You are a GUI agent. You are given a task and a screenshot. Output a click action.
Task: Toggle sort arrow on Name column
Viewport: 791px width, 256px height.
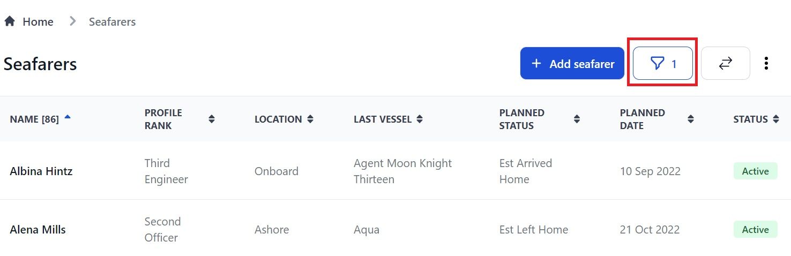coord(68,116)
